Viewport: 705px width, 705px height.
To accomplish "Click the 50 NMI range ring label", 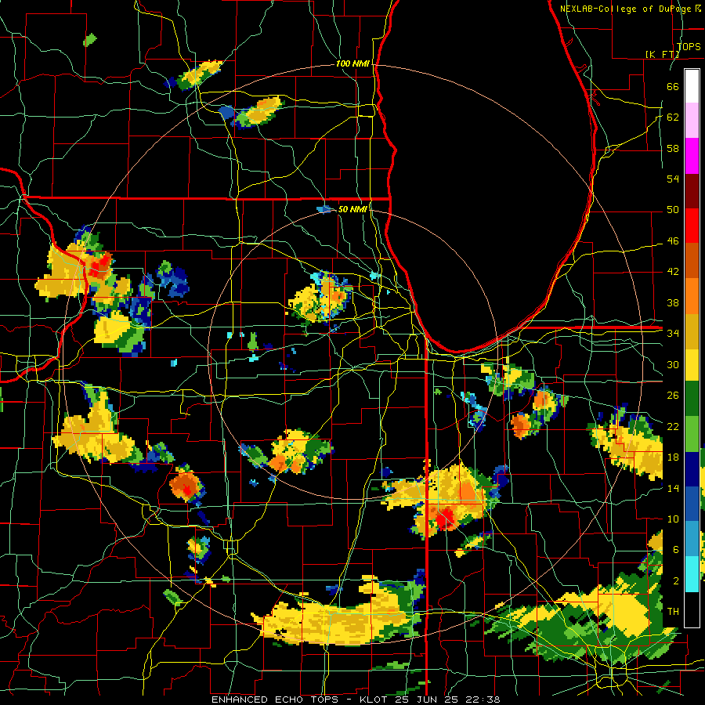I will tap(352, 209).
